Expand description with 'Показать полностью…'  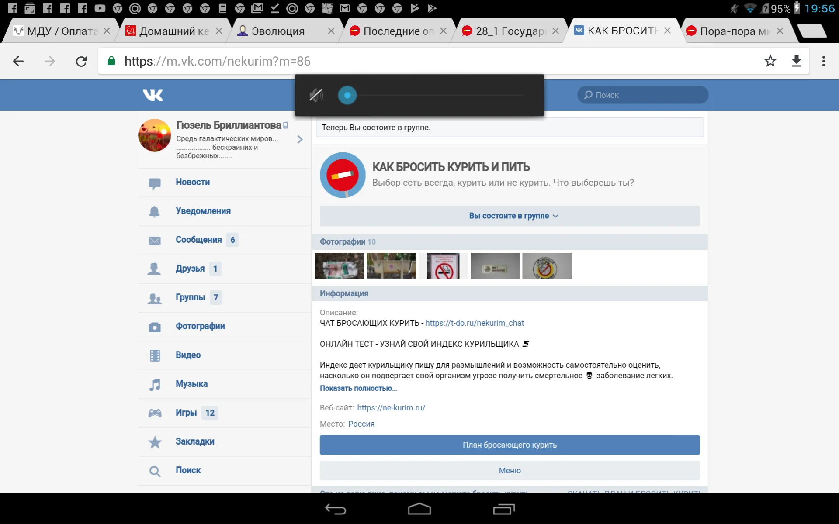tap(358, 388)
